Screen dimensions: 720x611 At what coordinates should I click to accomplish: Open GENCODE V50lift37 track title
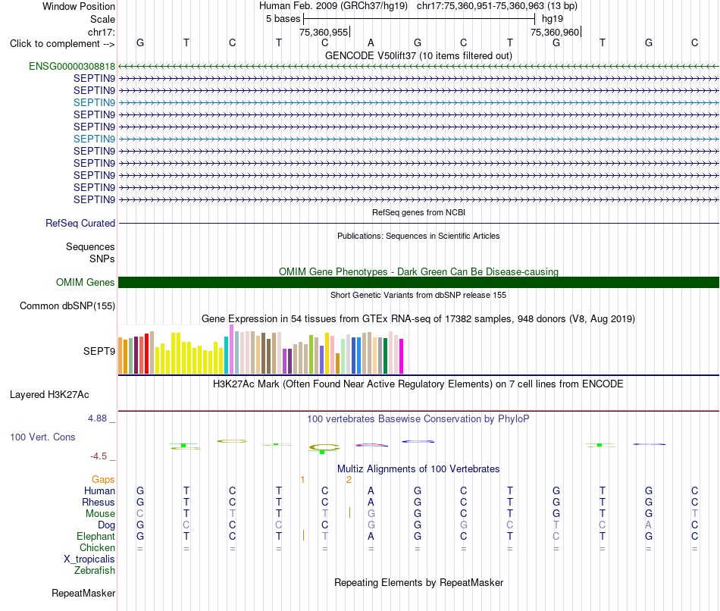coord(418,55)
